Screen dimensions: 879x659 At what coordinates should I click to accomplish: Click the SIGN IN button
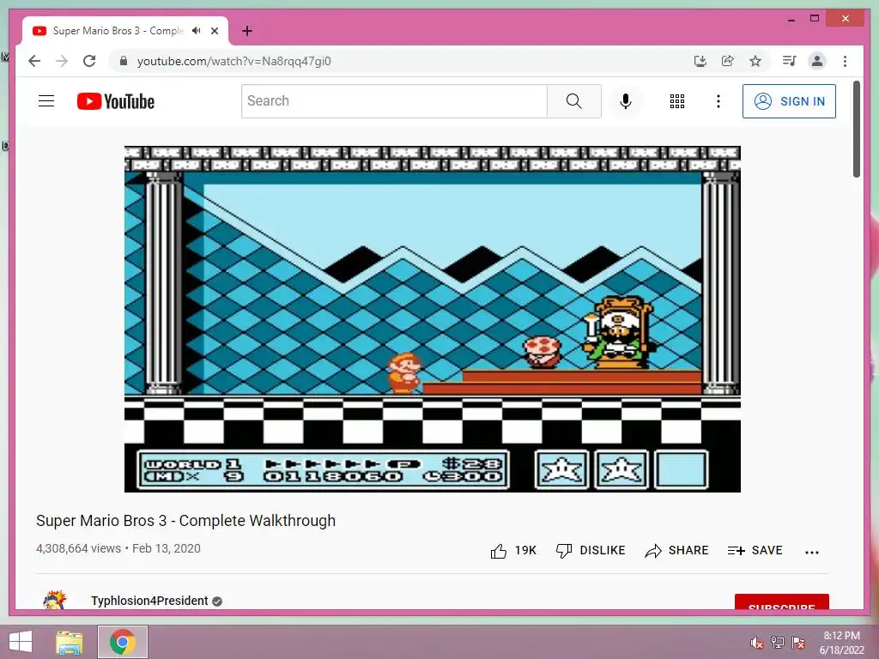[790, 101]
